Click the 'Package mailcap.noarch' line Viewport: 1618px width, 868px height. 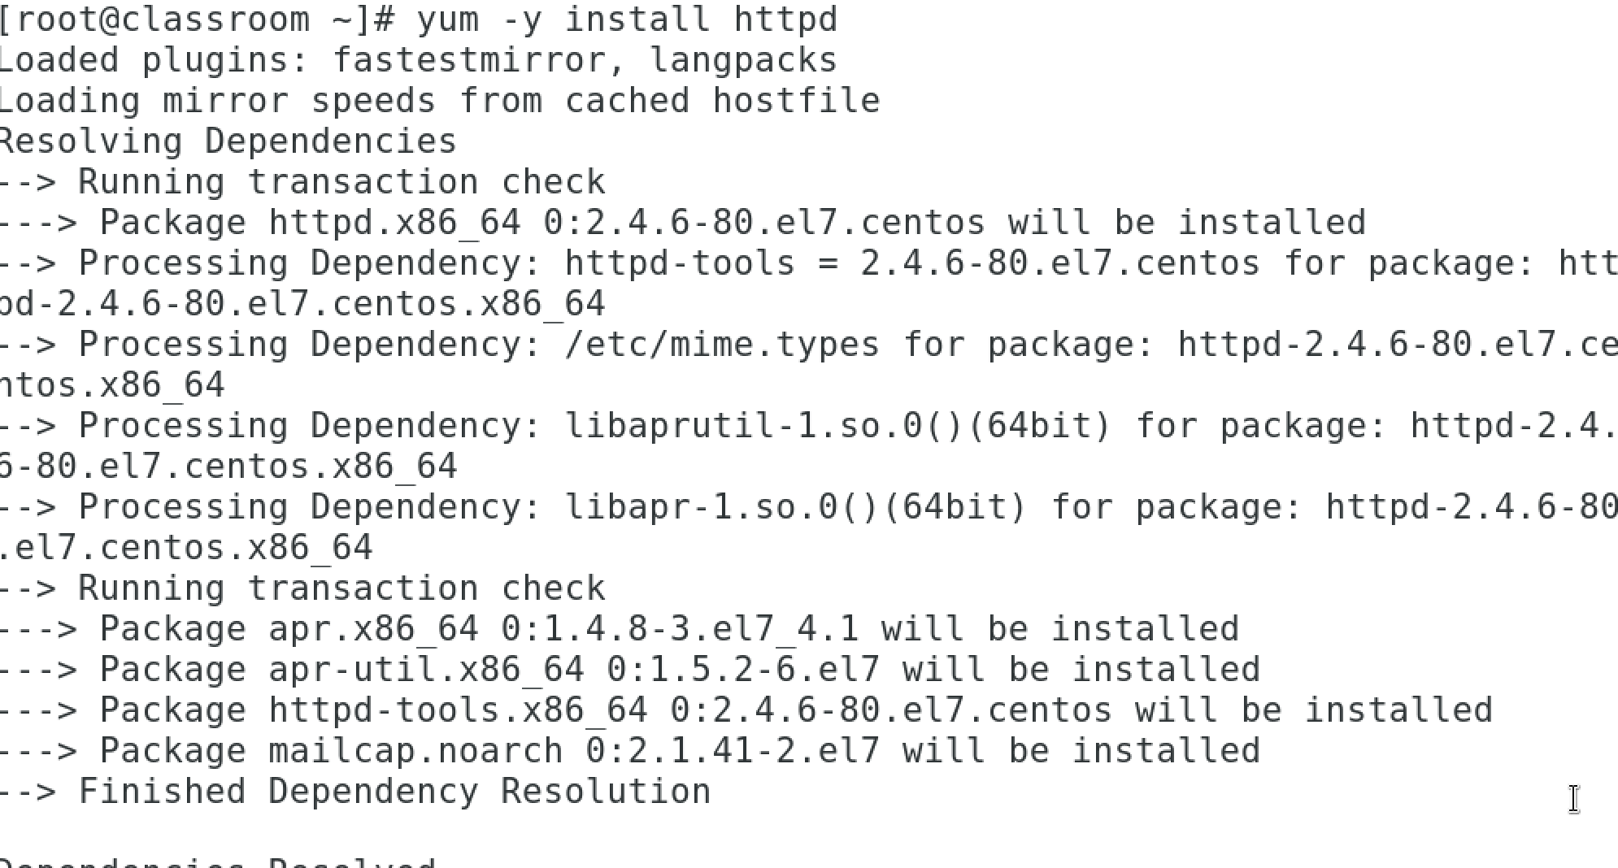(630, 752)
